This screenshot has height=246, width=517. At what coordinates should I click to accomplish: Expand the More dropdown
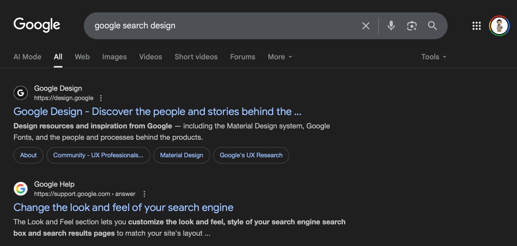[x=280, y=57]
